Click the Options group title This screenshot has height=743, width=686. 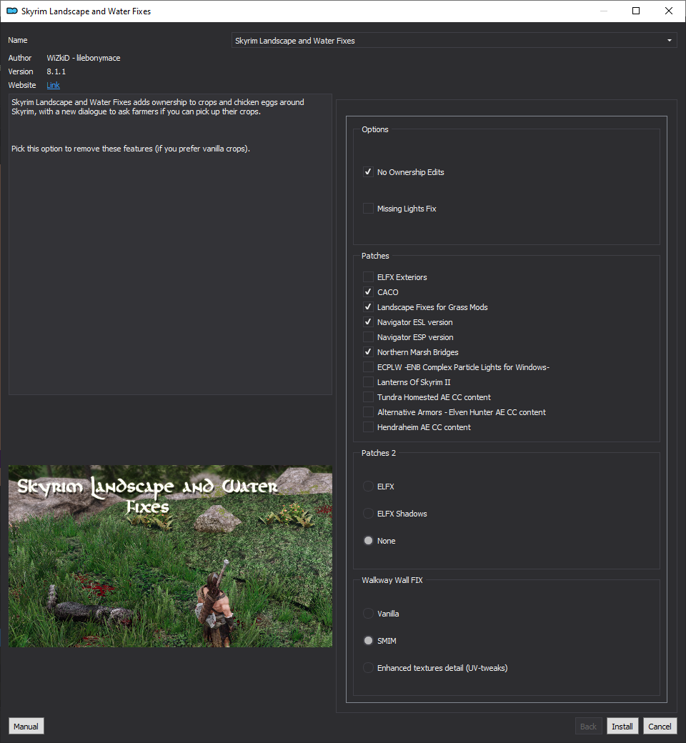coord(375,129)
